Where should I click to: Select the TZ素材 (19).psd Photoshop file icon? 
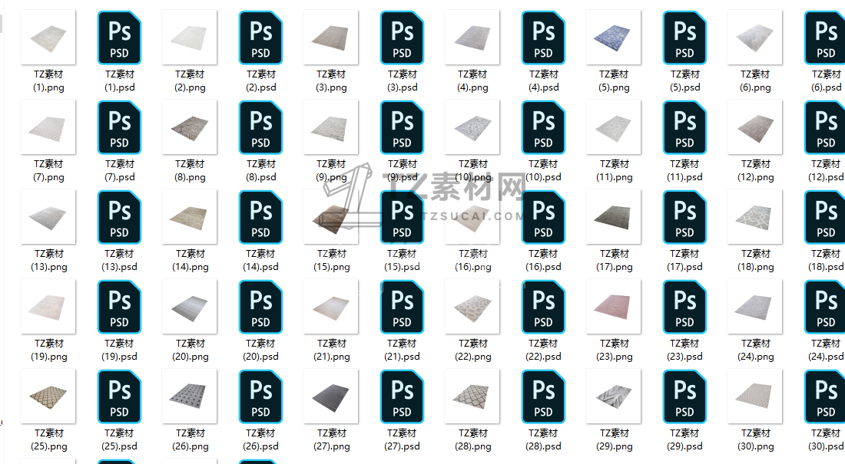[119, 308]
